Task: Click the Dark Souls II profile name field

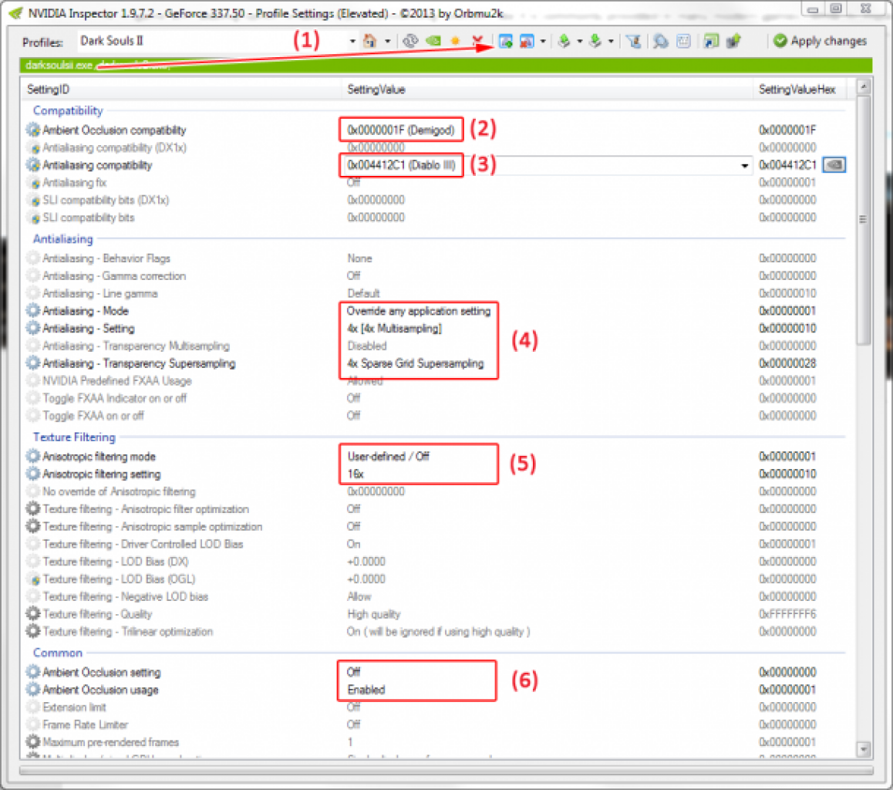Action: click(212, 41)
